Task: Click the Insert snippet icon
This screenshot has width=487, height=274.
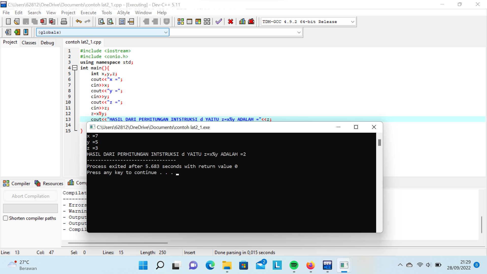Action: 8,32
